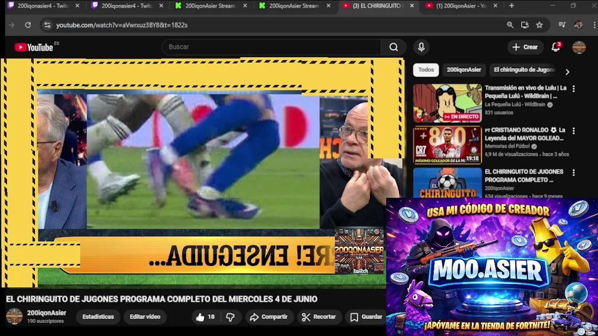The height and width of the screenshot is (336, 598).
Task: Click Memorias del Fútbol channel name
Action: 507,146
